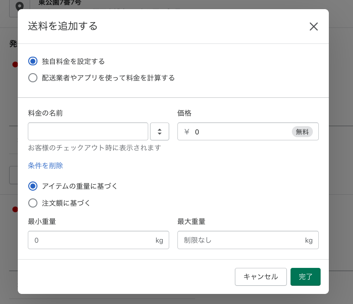Click the 最小重量 label
Image resolution: width=353 pixels, height=304 pixels.
tap(42, 221)
